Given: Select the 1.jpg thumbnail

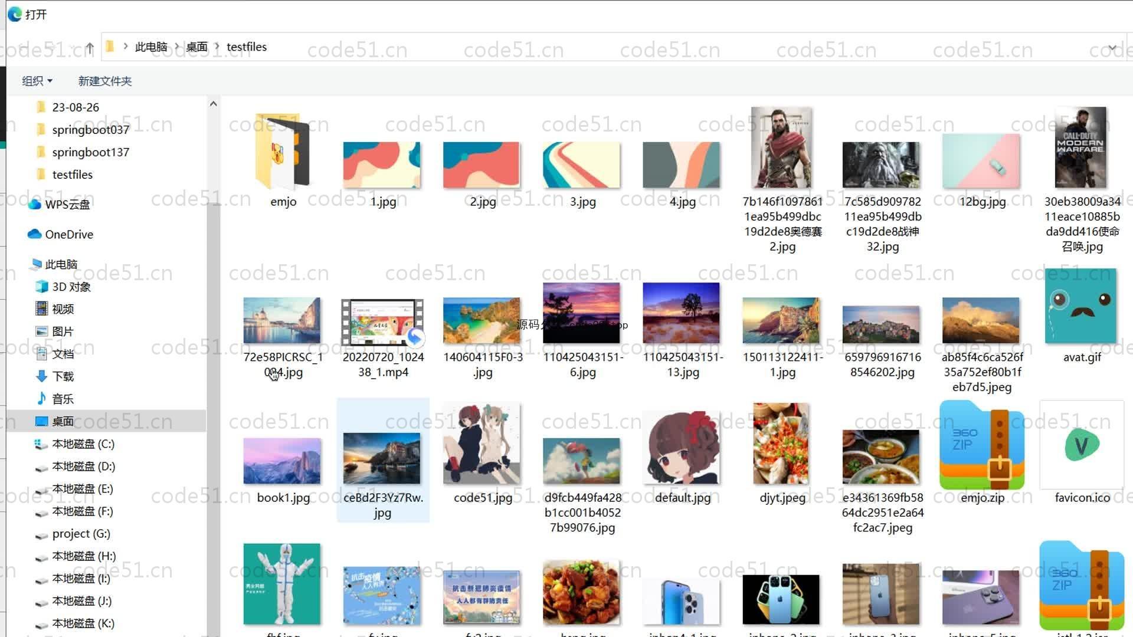Looking at the screenshot, I should pyautogui.click(x=382, y=165).
